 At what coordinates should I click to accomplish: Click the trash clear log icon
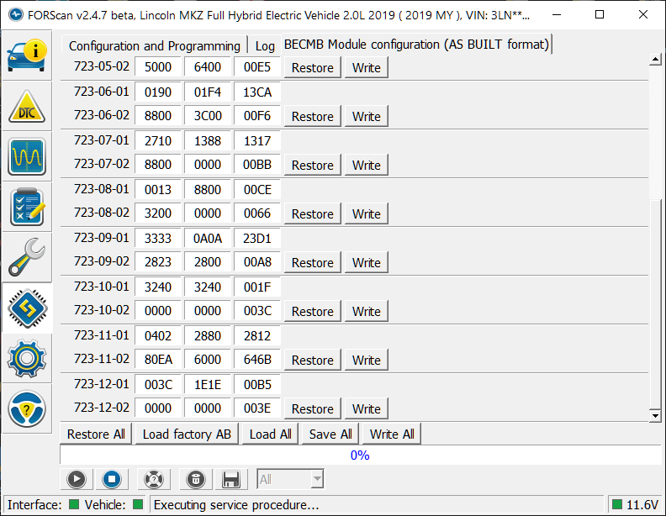[196, 480]
